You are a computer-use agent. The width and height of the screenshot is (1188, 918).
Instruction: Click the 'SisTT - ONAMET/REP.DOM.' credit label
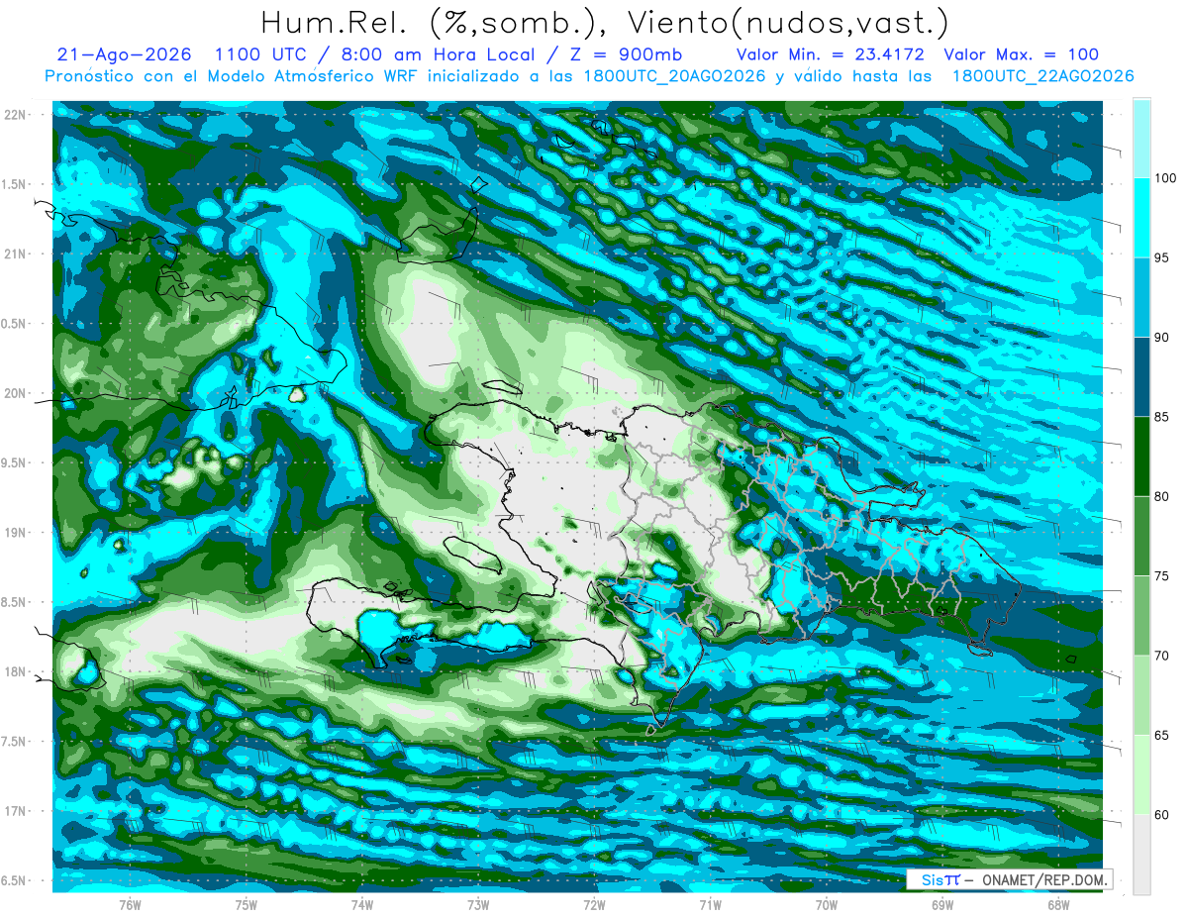[1011, 879]
